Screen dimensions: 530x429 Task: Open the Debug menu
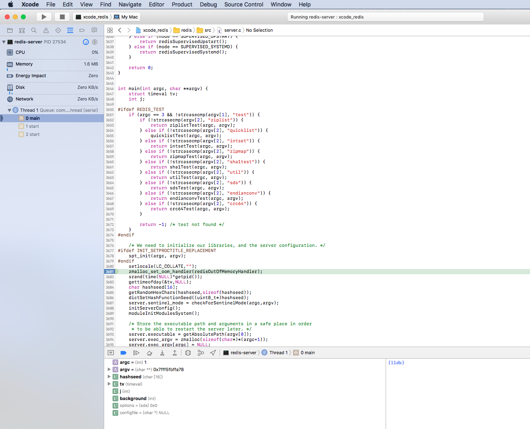208,4
